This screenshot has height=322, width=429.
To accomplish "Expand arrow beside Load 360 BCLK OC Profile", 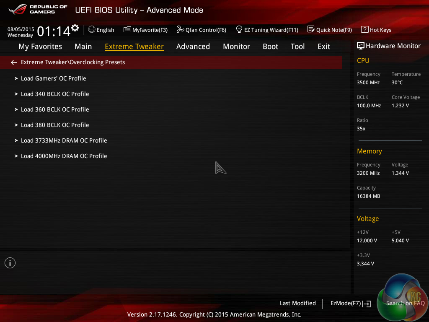I will [16, 109].
